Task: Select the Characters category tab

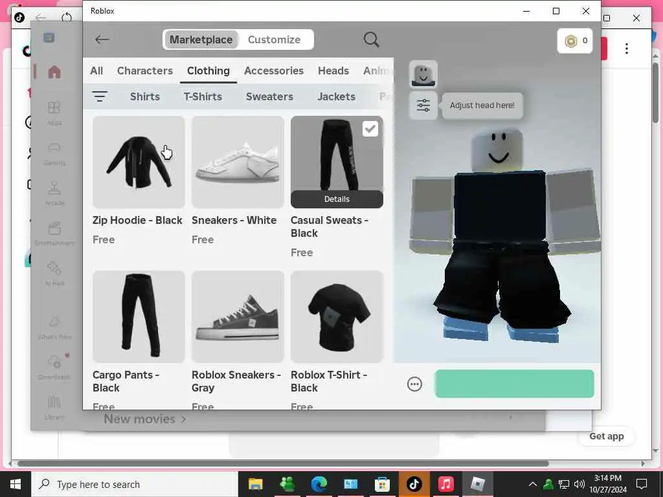Action: (x=145, y=71)
